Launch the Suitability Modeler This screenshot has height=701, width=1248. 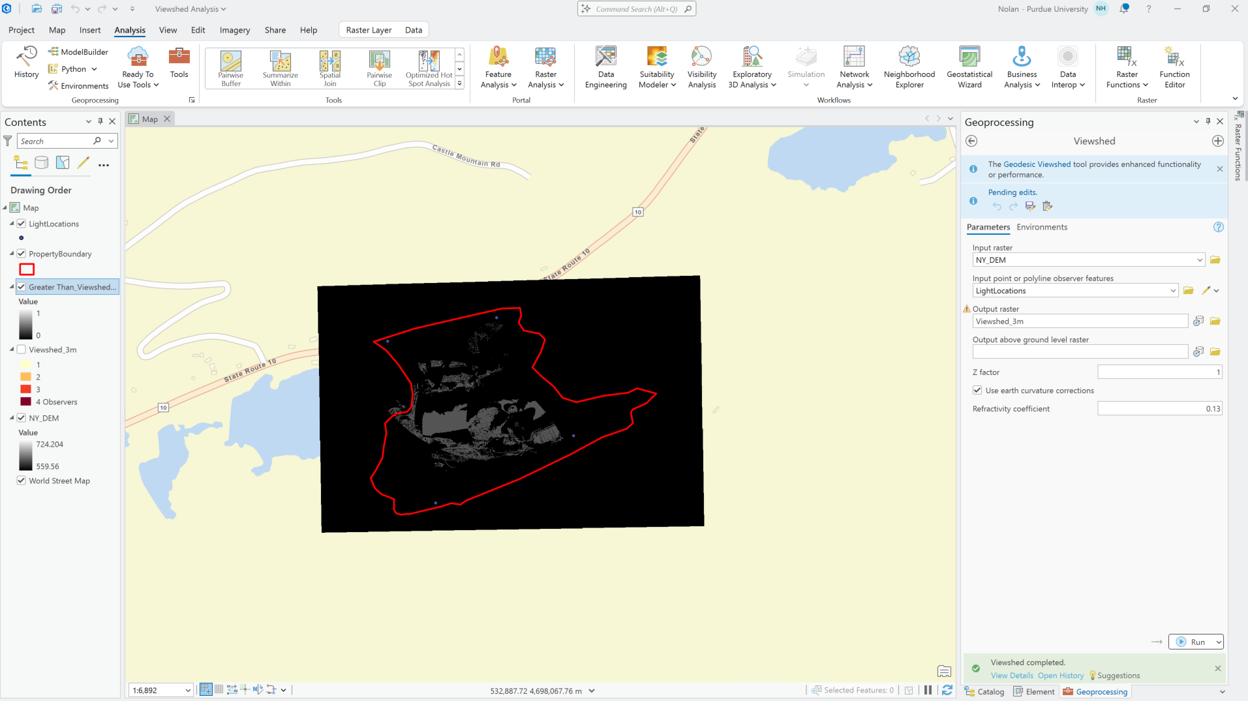pyautogui.click(x=657, y=68)
